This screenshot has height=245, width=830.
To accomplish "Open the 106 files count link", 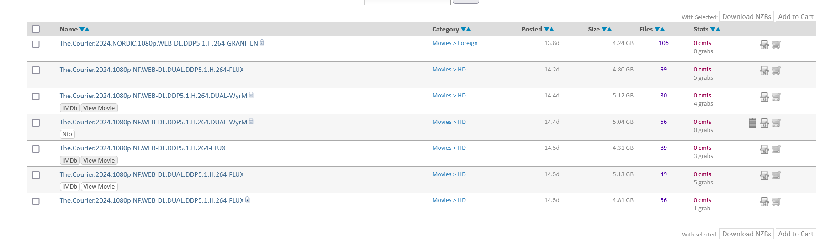I will tap(663, 43).
